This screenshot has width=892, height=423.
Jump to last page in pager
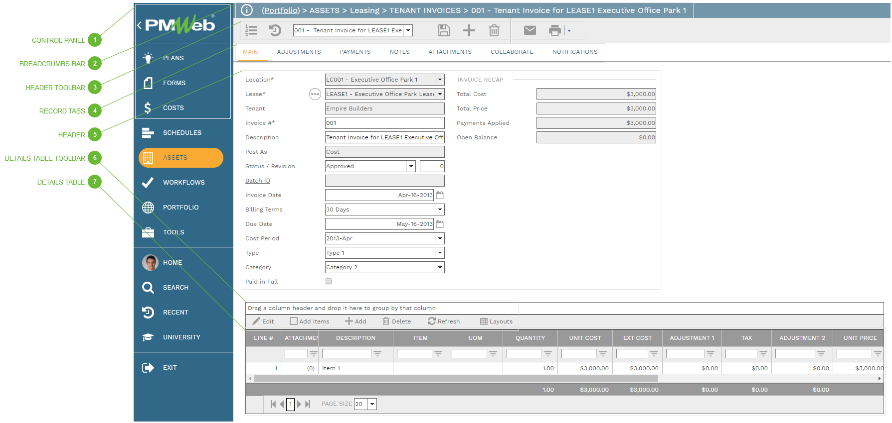[308, 404]
